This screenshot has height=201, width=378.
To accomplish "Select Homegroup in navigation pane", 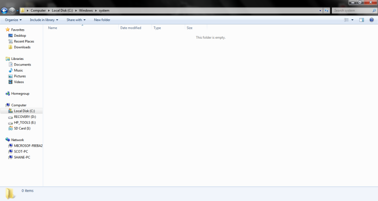I will pos(20,93).
